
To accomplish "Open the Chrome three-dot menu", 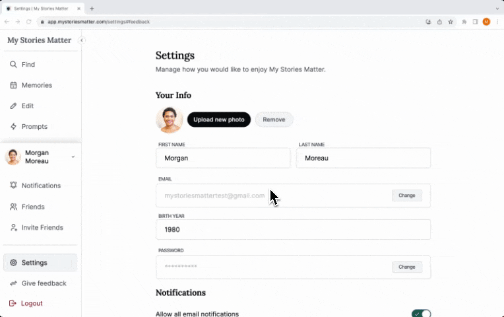I will click(x=497, y=22).
